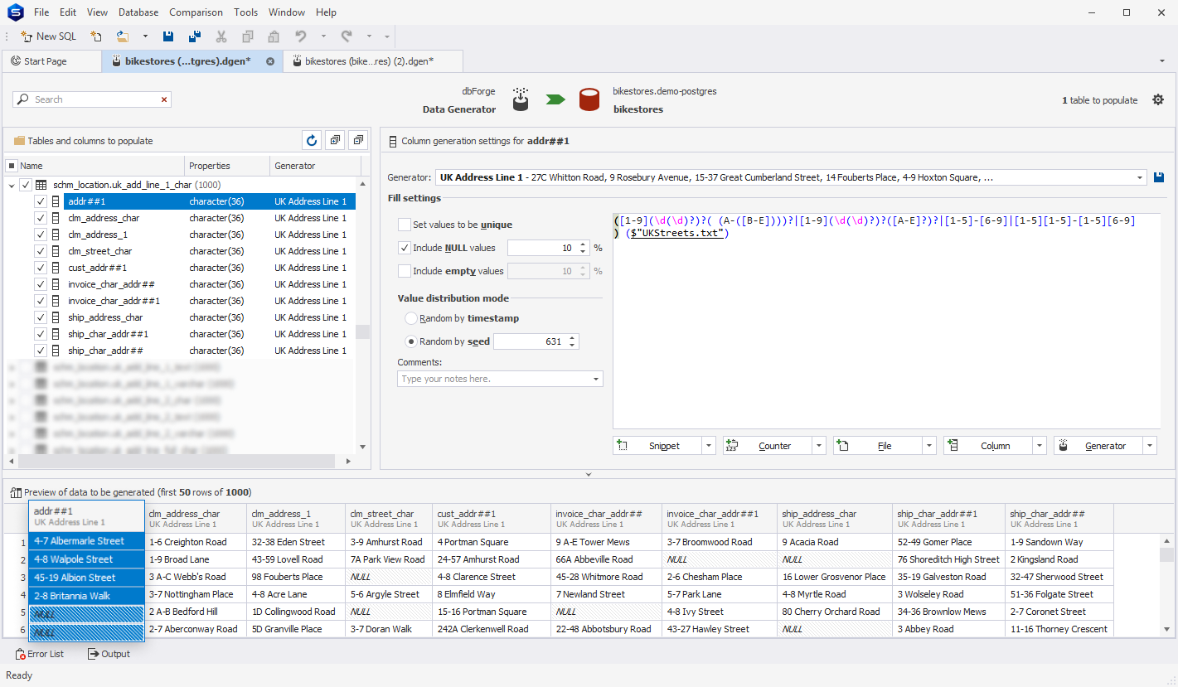
Task: Collapse the schm_location.uk_add_line_1_char tree node
Action: [12, 185]
